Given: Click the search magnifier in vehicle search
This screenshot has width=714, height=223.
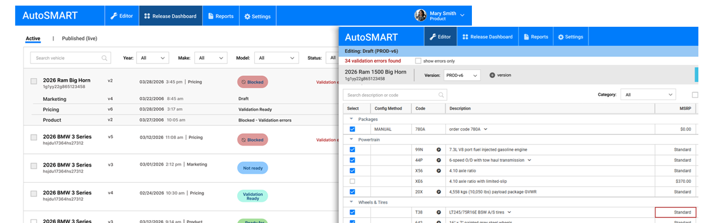Looking at the screenshot, I should pos(104,58).
